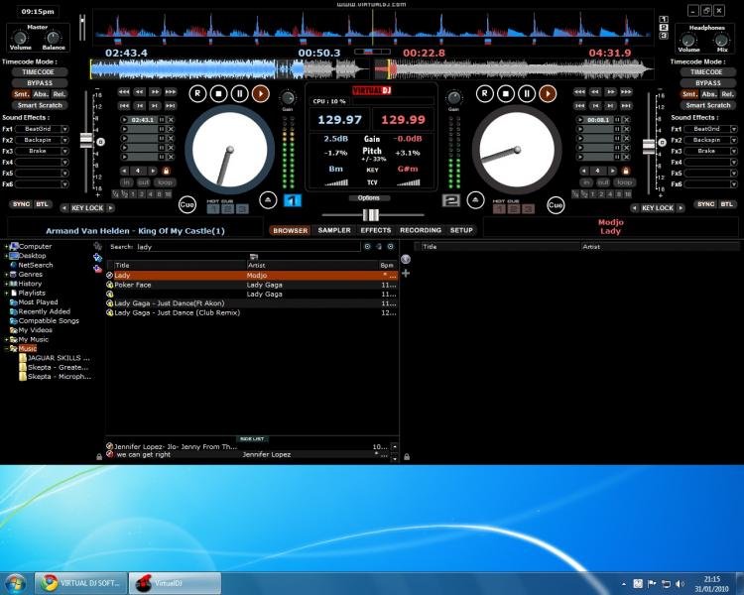The image size is (744, 595).
Task: Select Abs. timecode mode on left deck
Action: coord(41,94)
